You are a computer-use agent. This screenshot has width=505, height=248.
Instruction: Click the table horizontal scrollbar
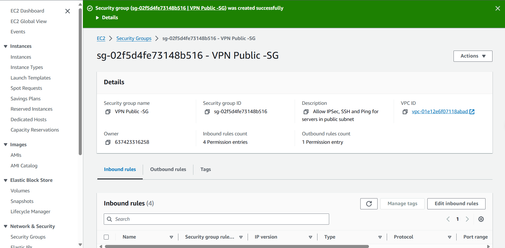tap(237, 246)
